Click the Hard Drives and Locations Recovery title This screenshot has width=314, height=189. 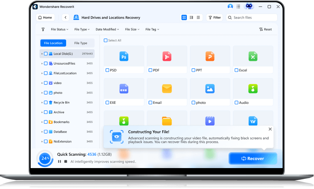coord(111,18)
